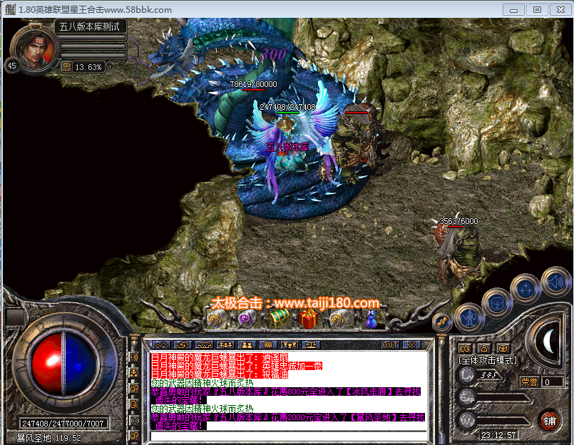Click the balance scale icon on chat toolbar

tap(311, 345)
